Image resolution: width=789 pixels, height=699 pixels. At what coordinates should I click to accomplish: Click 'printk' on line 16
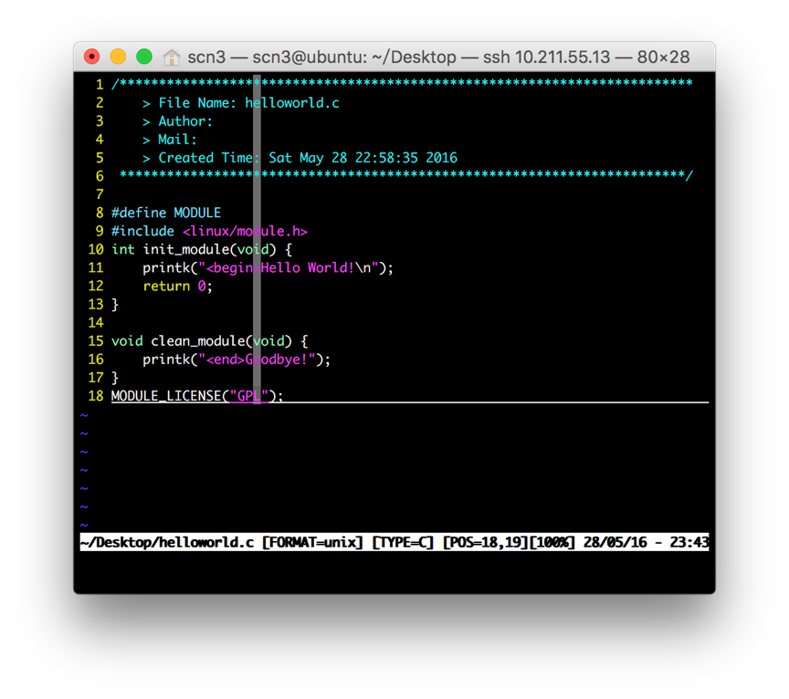[x=166, y=360]
